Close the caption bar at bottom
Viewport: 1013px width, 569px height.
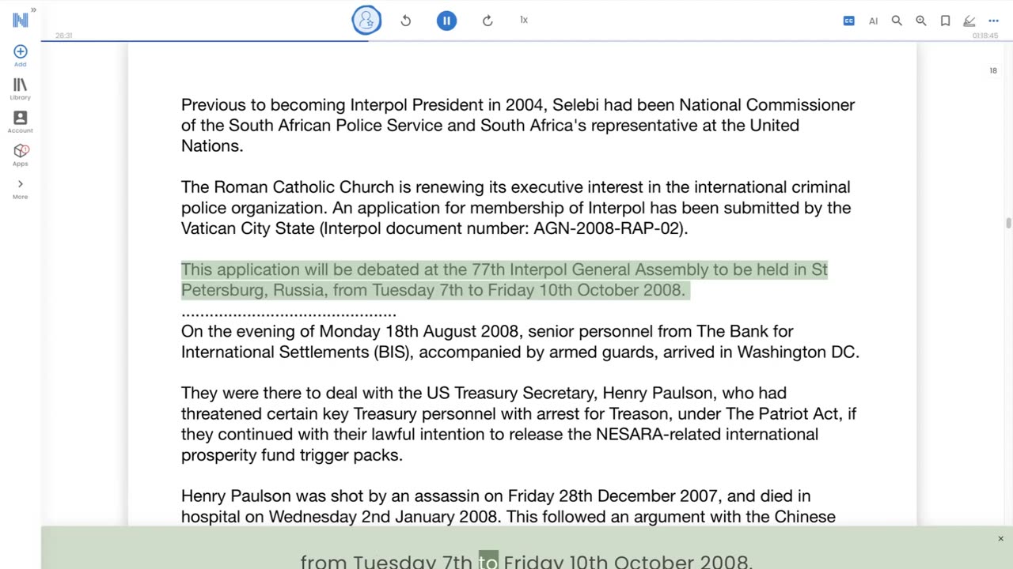(1000, 539)
